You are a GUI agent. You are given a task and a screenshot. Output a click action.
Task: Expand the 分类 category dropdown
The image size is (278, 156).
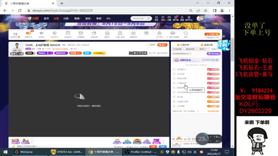(66, 18)
